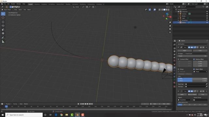Select the Measure tool
This screenshot has height=117, width=209.
point(3,42)
